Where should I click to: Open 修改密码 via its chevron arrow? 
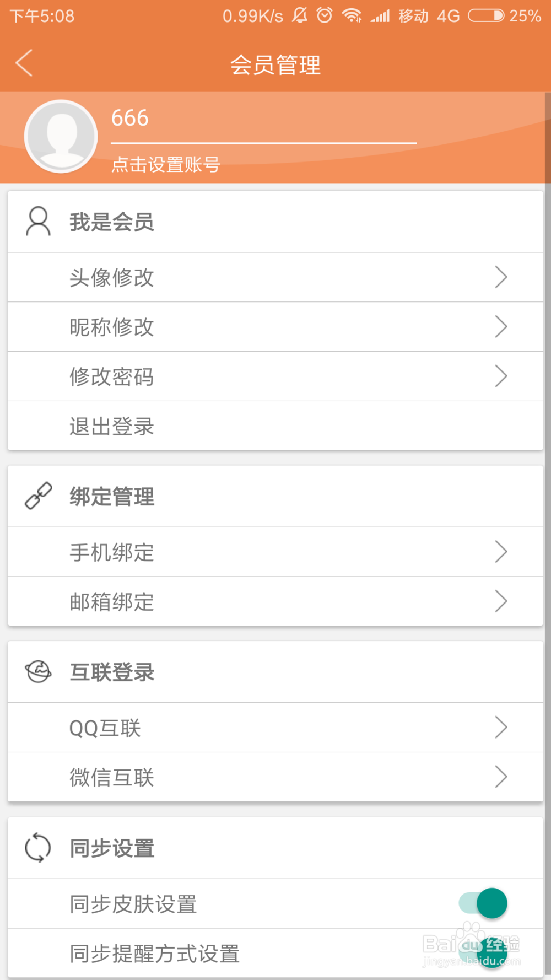coord(501,376)
